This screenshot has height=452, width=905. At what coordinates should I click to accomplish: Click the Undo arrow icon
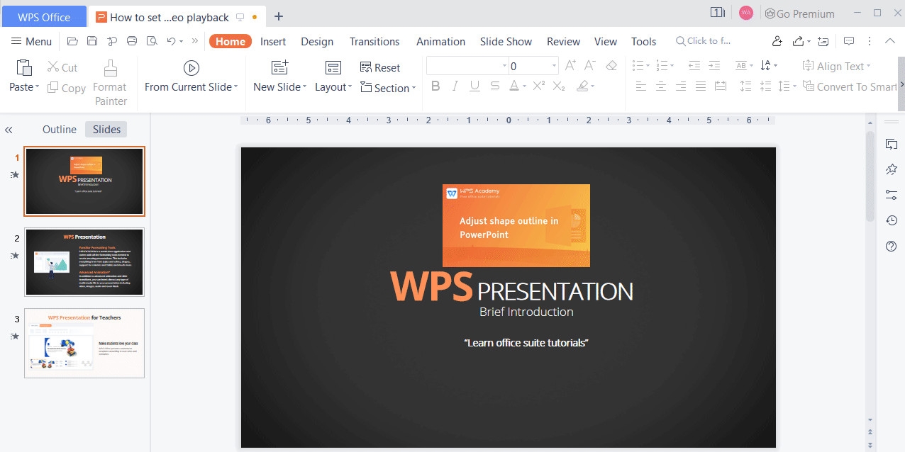171,41
